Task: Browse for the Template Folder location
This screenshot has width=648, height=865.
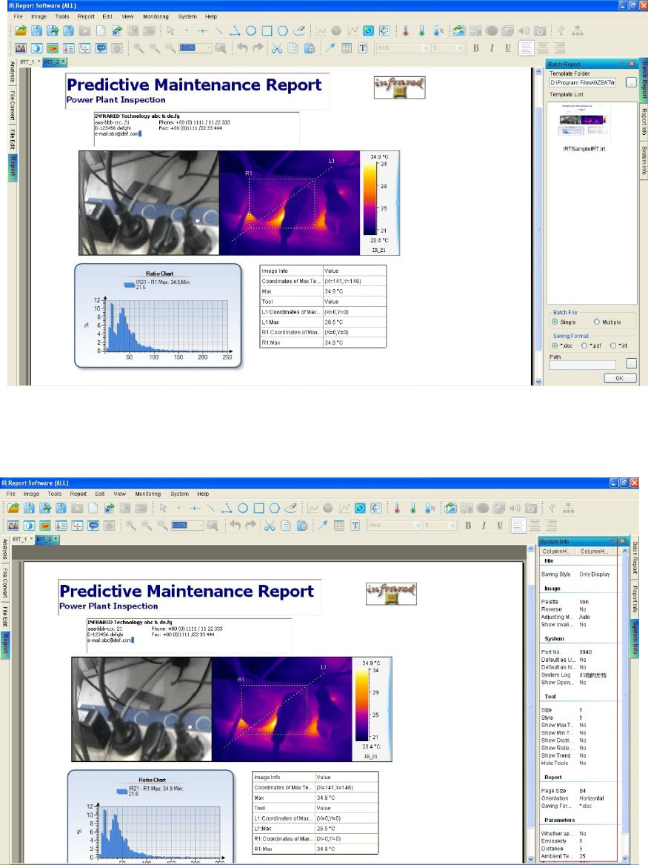Action: [x=631, y=83]
